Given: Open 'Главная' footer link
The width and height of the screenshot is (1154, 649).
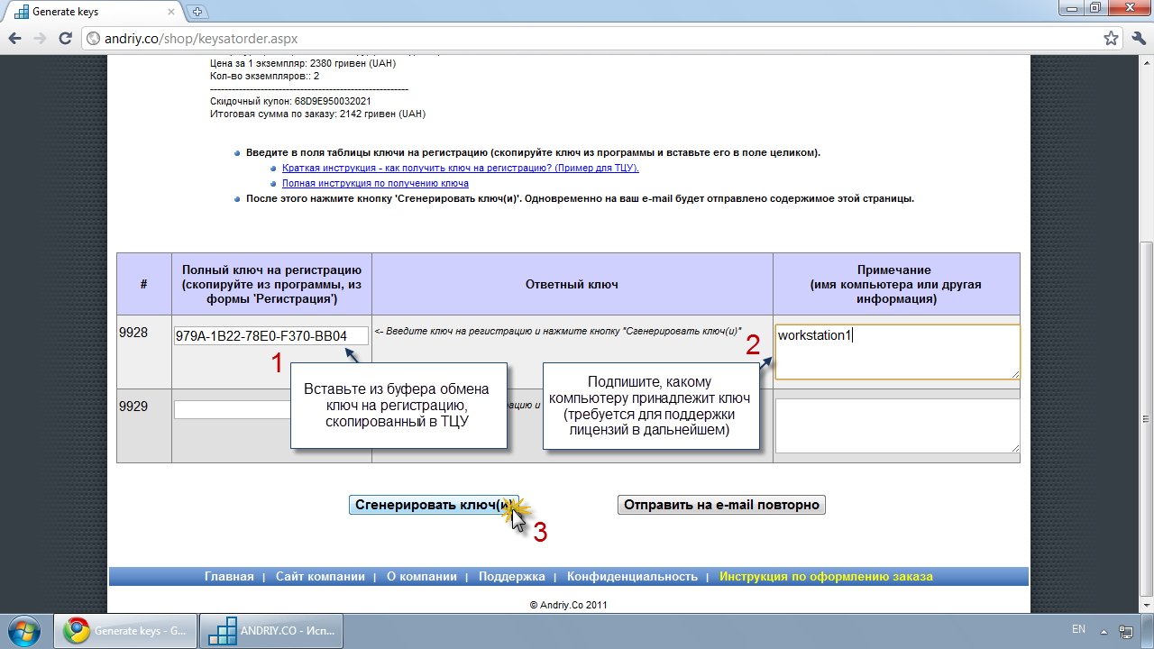Looking at the screenshot, I should tap(229, 576).
